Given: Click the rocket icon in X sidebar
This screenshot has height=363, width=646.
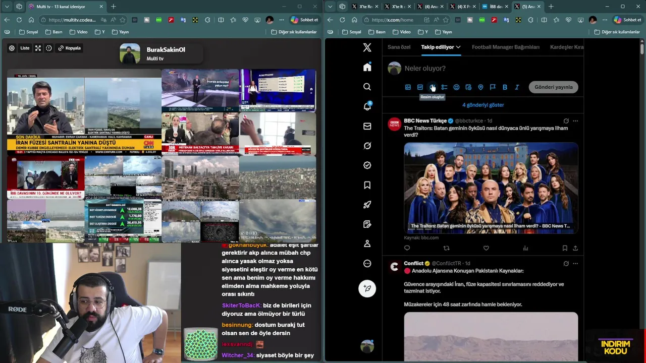Looking at the screenshot, I should 367,205.
